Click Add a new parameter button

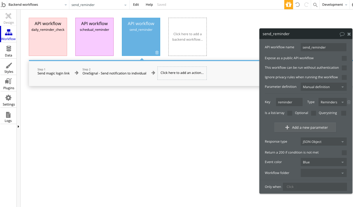(x=305, y=127)
